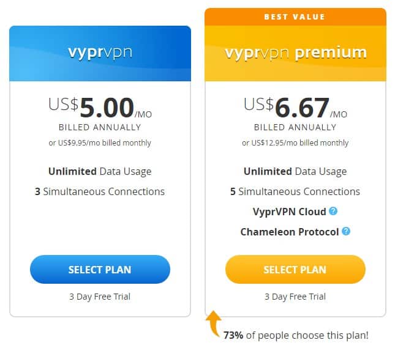Click Unlimited Data Usage in premium plan
395x351 pixels.
point(295,171)
